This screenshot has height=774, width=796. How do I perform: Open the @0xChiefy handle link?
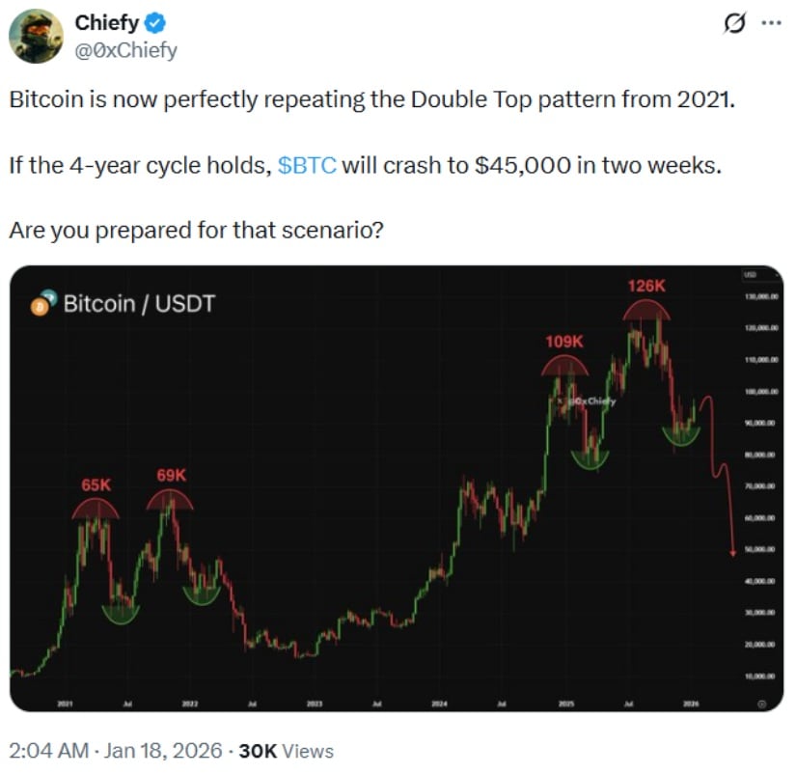coord(125,50)
